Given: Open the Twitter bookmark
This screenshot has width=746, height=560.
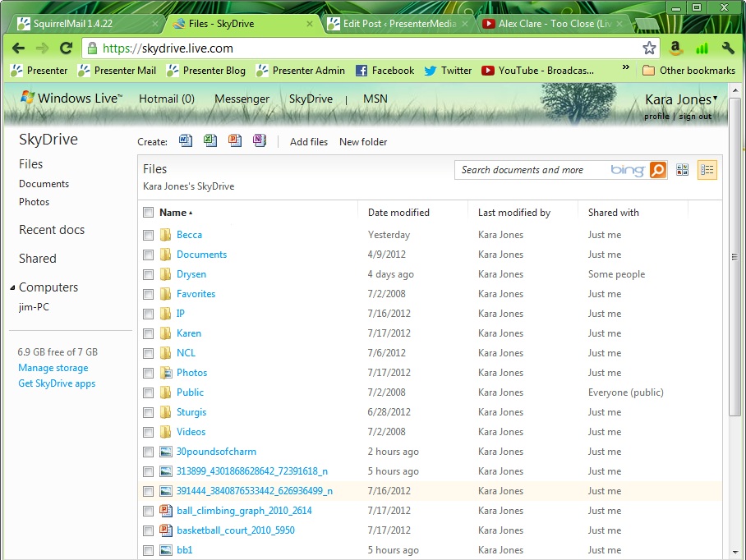Looking at the screenshot, I should coord(448,71).
